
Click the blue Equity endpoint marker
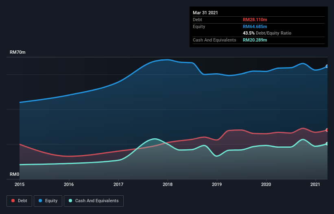point(327,66)
